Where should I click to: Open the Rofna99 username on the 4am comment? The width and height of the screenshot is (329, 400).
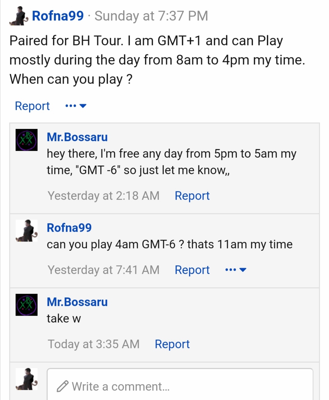coord(69,228)
